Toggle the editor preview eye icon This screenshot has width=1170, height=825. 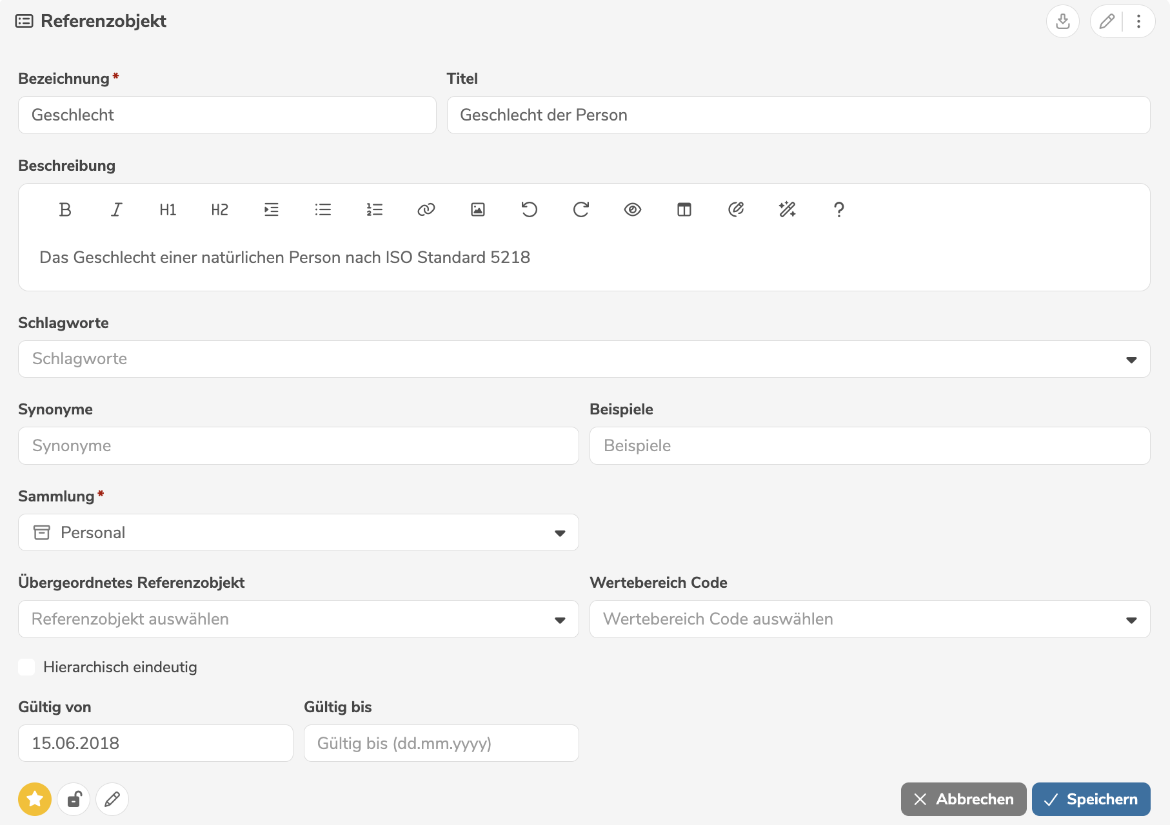(632, 209)
